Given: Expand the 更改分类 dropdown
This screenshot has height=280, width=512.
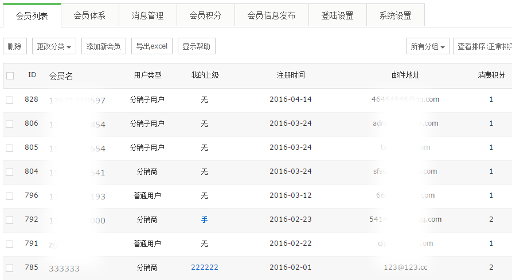Looking at the screenshot, I should 54,46.
